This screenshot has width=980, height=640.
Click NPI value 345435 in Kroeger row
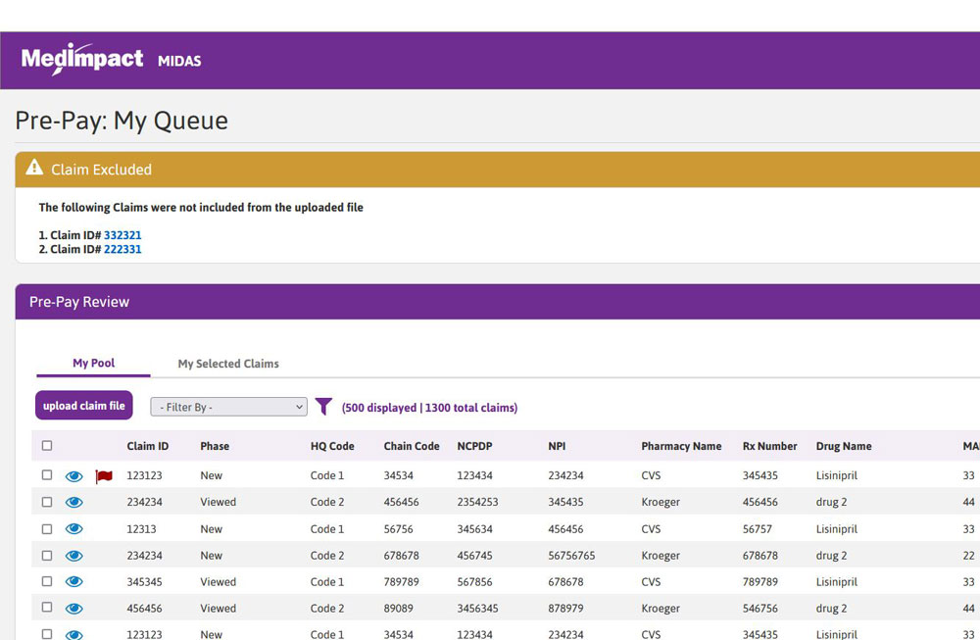(565, 502)
